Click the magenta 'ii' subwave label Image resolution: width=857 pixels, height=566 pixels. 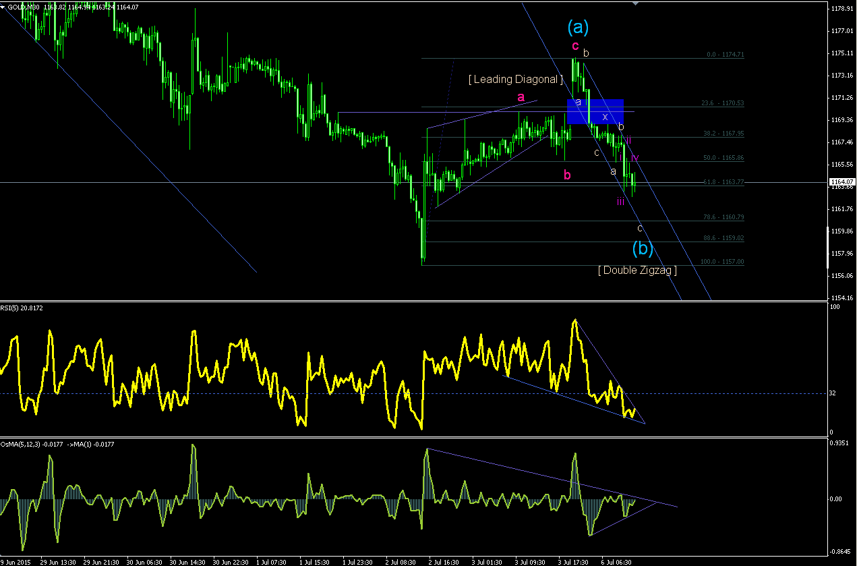click(x=628, y=140)
